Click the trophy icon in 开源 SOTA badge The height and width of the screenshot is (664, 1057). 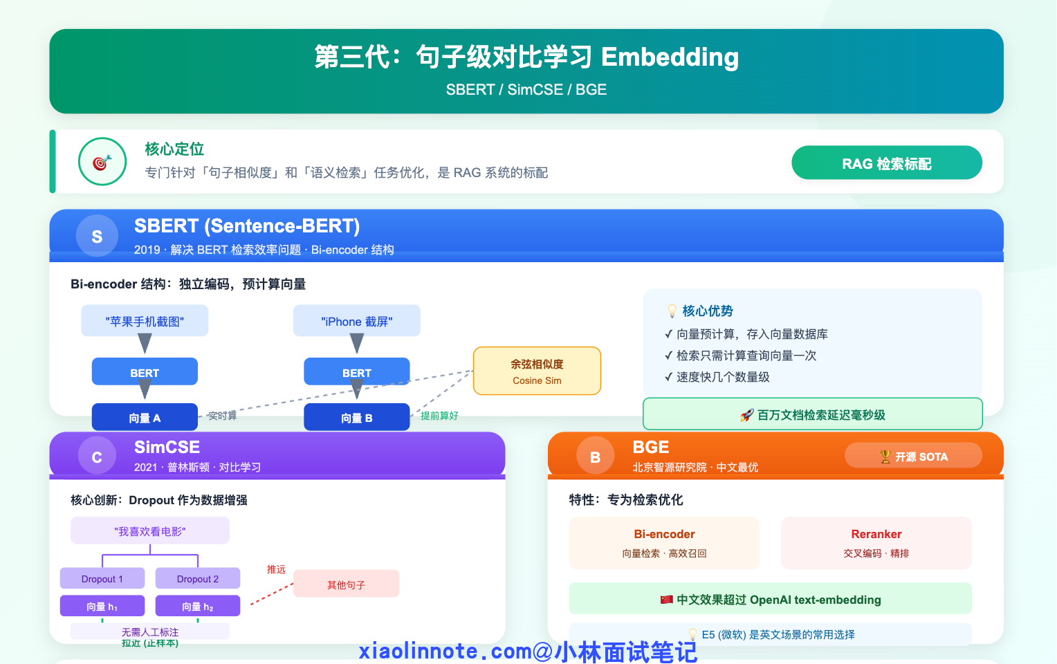tap(885, 456)
